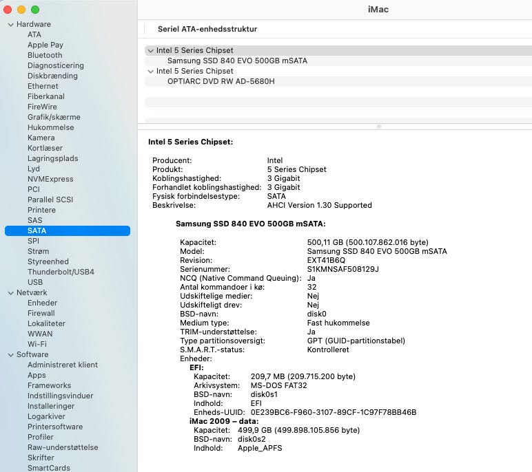Select Fiberkanal entry

[x=45, y=96]
